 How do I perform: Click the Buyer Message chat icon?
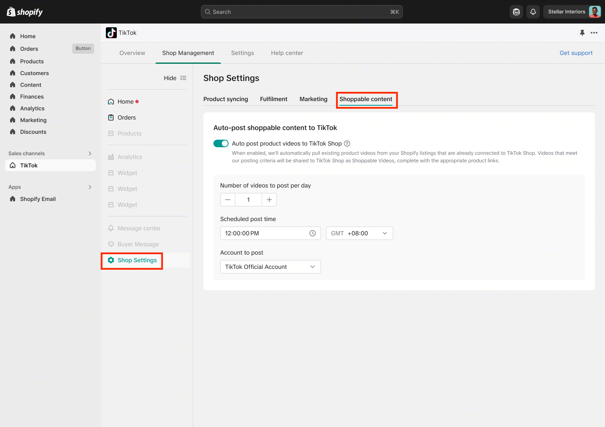click(111, 244)
